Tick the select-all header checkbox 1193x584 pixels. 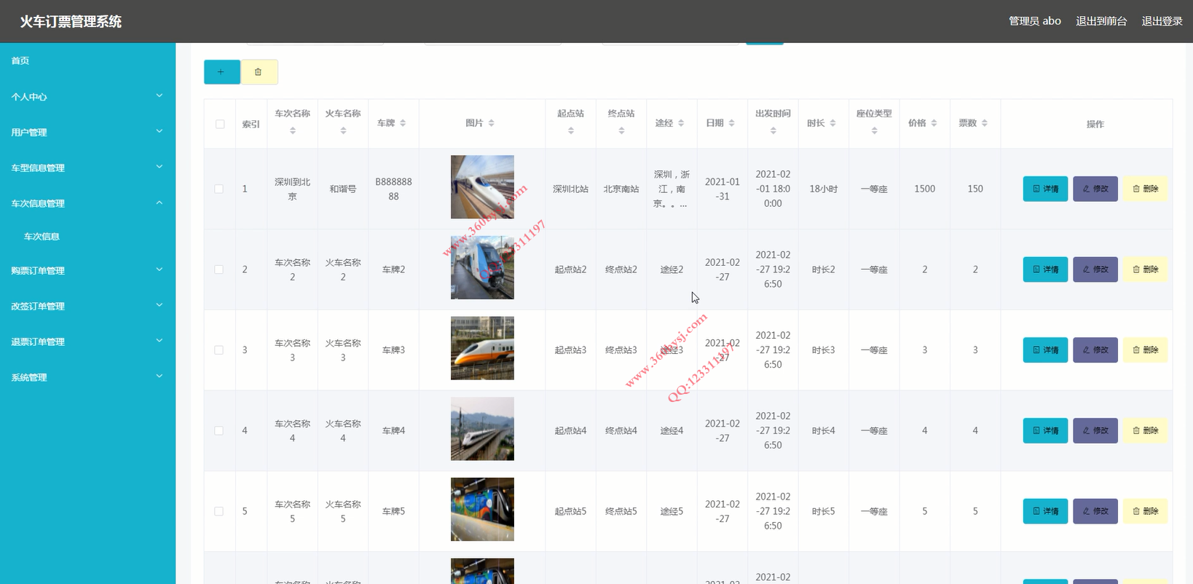pyautogui.click(x=220, y=124)
